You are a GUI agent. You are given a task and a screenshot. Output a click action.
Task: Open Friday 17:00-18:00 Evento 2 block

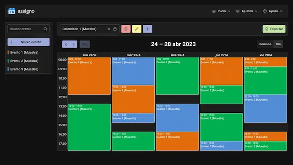point(266,146)
